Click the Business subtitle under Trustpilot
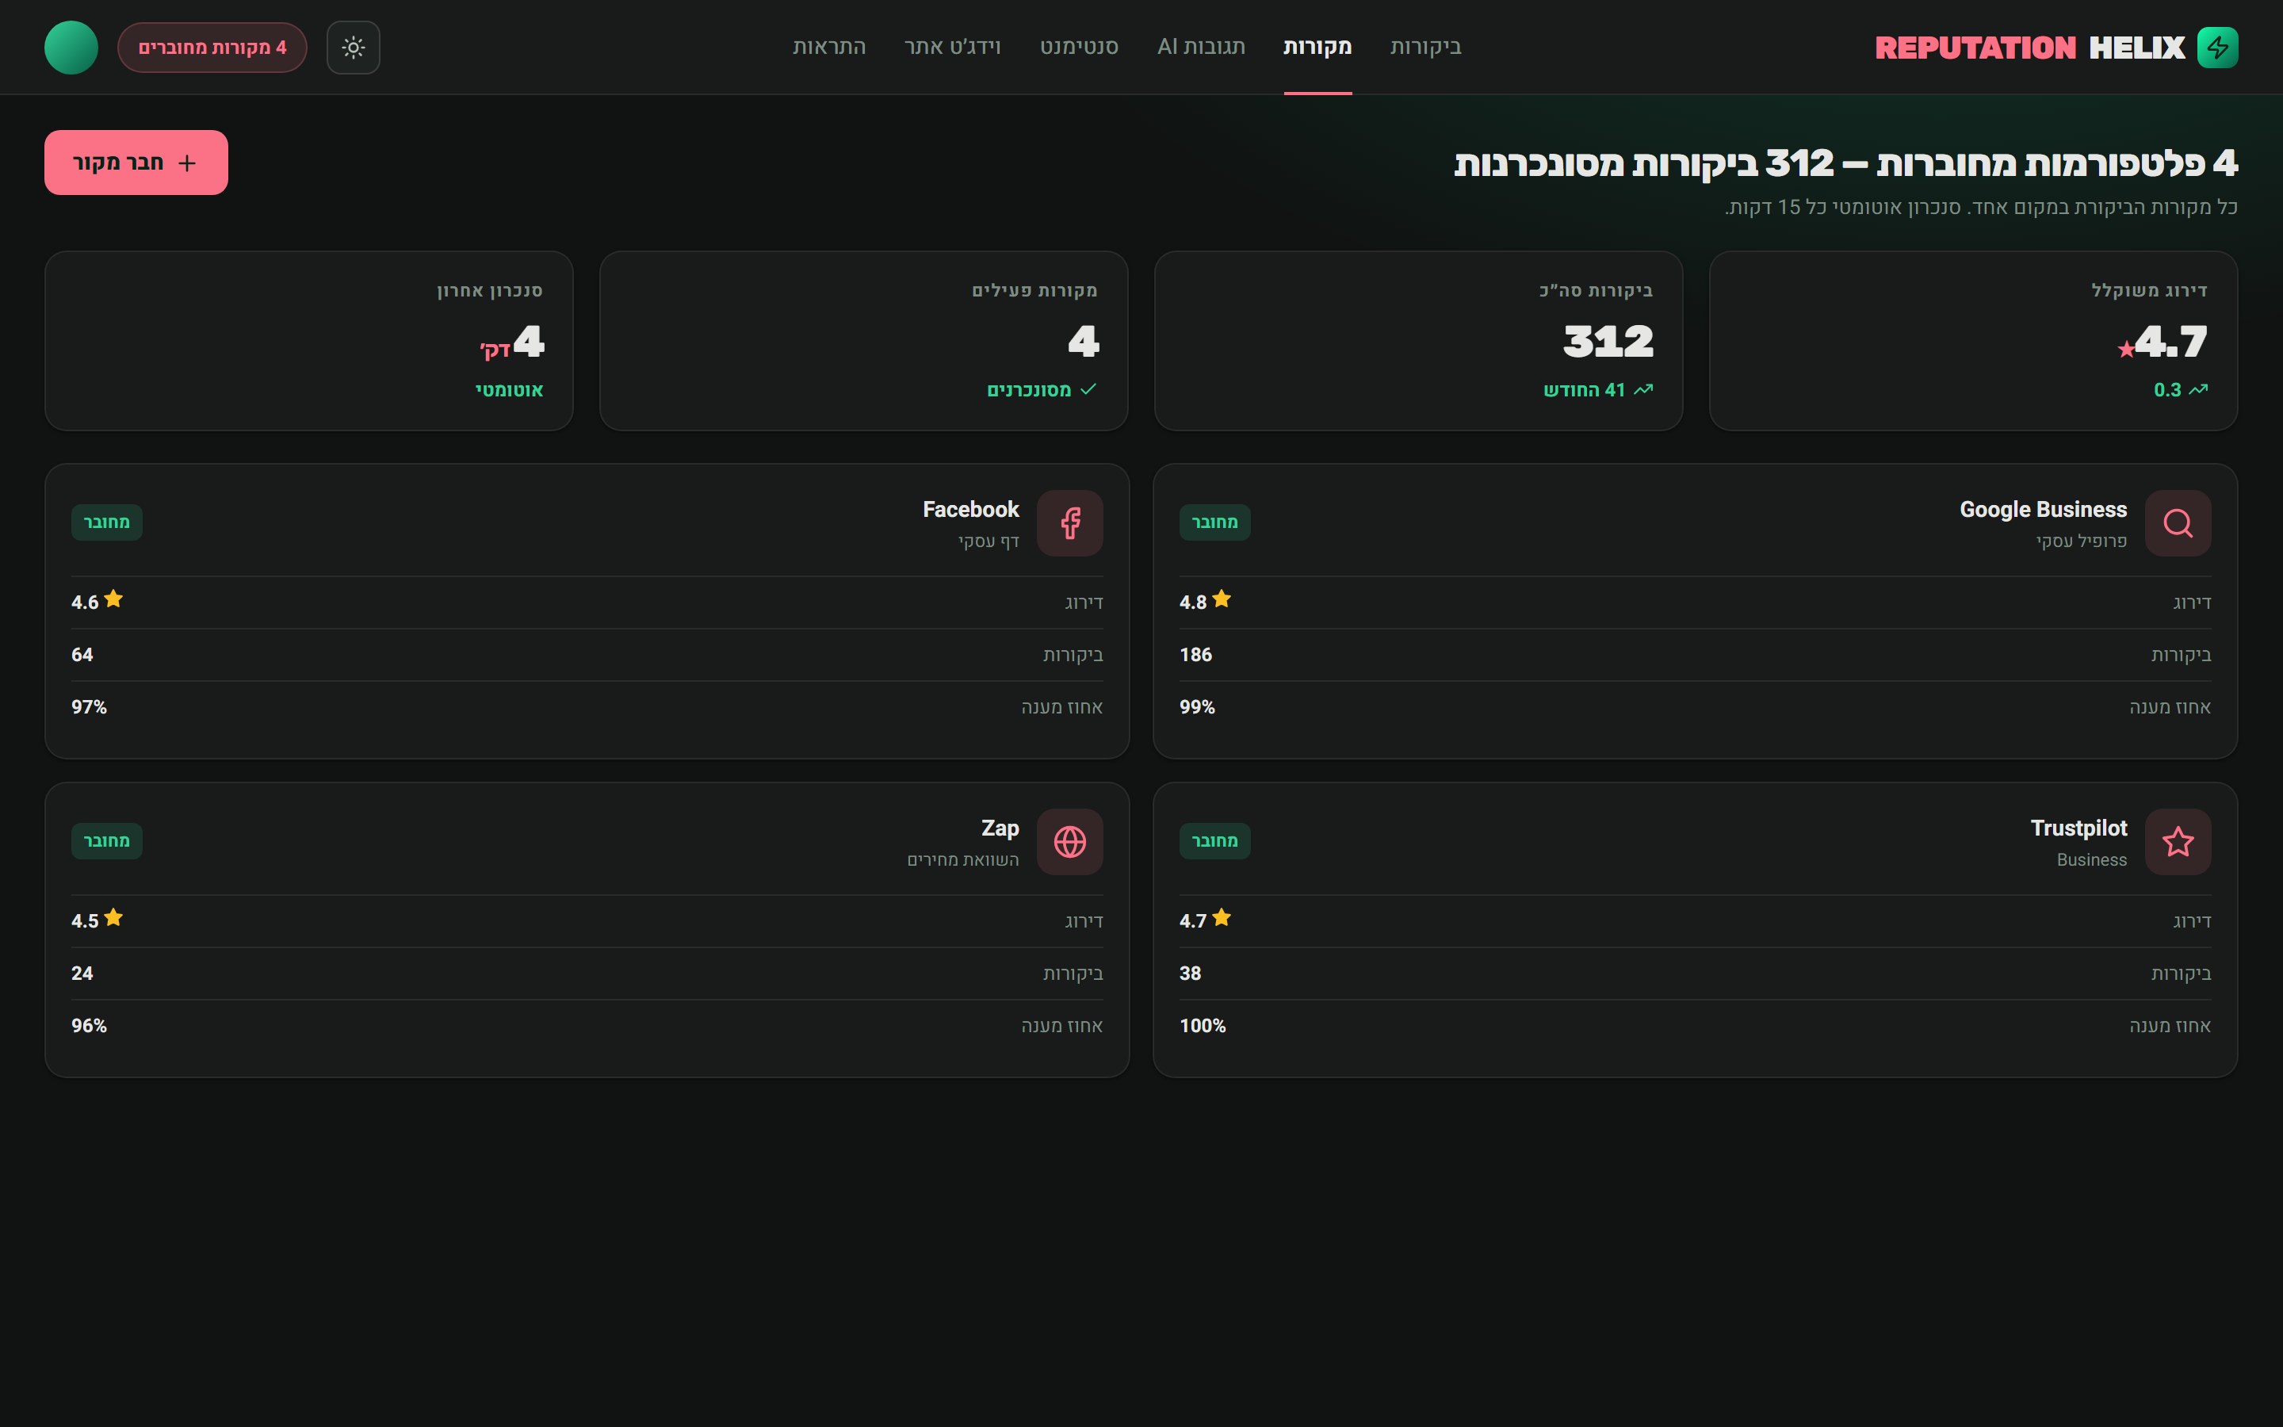2283x1427 pixels. tap(2091, 860)
